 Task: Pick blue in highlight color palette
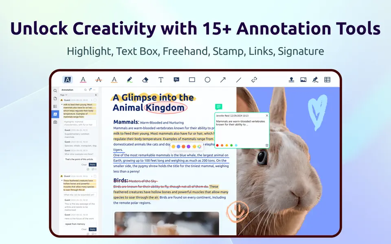[x=178, y=147]
